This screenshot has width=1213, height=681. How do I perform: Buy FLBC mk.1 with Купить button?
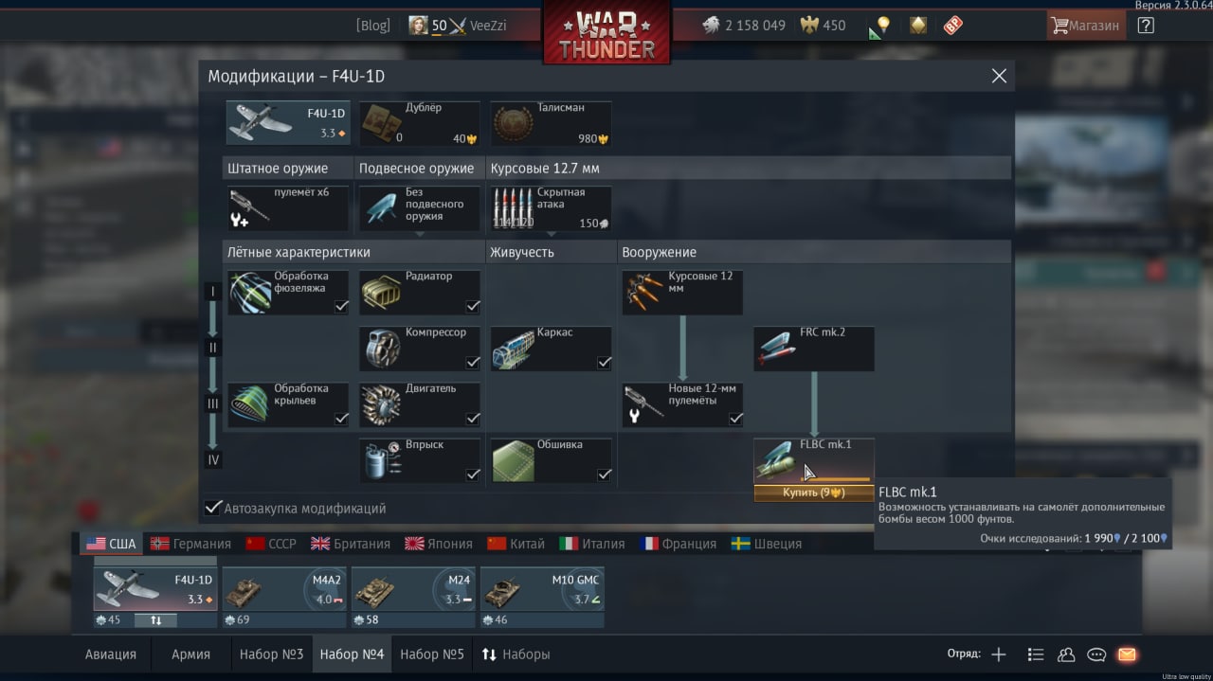click(814, 493)
